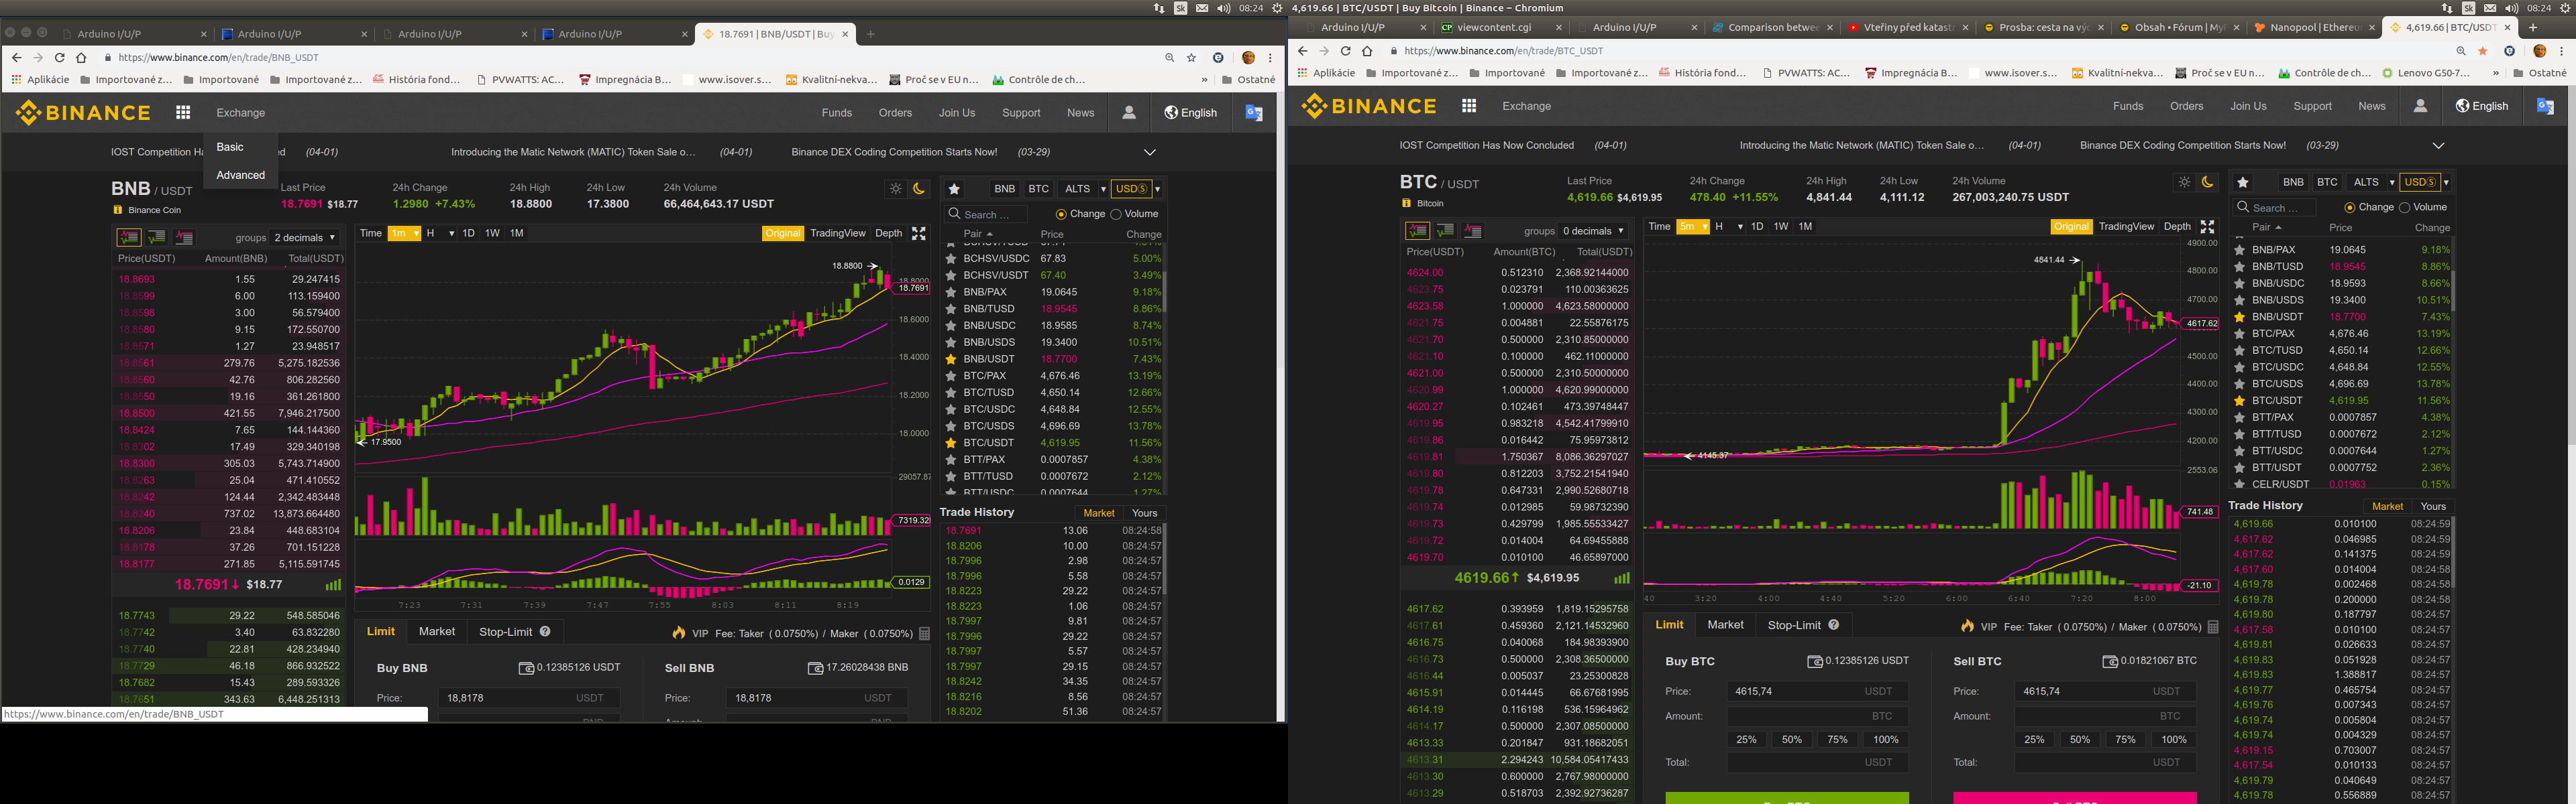This screenshot has width=2576, height=804.
Task: Click favorites star filter in BTC/USDT pair panel
Action: point(2243,182)
